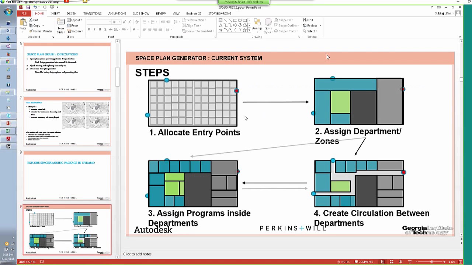
Task: Click the New Slide button icon
Action: 61,22
